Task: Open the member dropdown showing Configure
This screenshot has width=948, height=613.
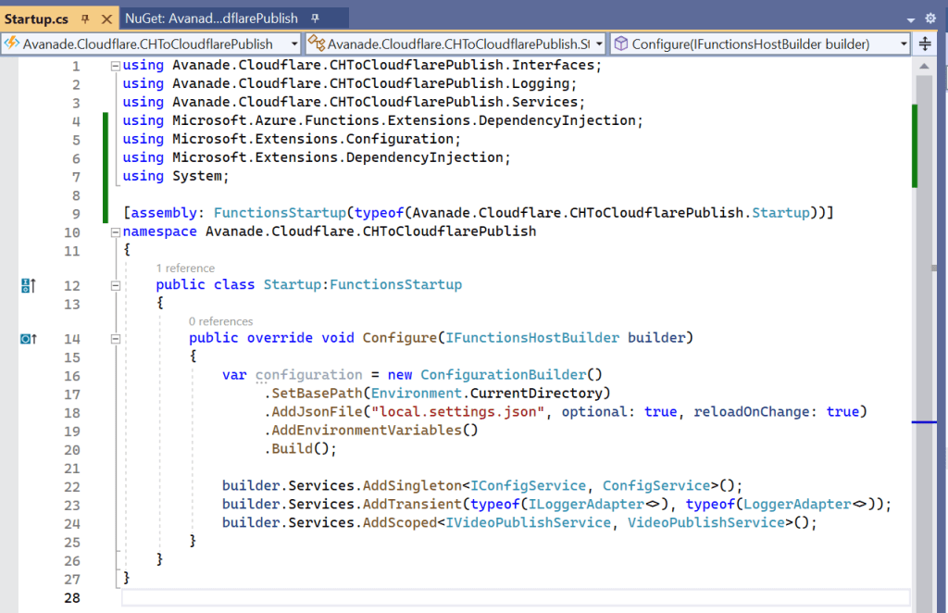Action: tap(903, 44)
